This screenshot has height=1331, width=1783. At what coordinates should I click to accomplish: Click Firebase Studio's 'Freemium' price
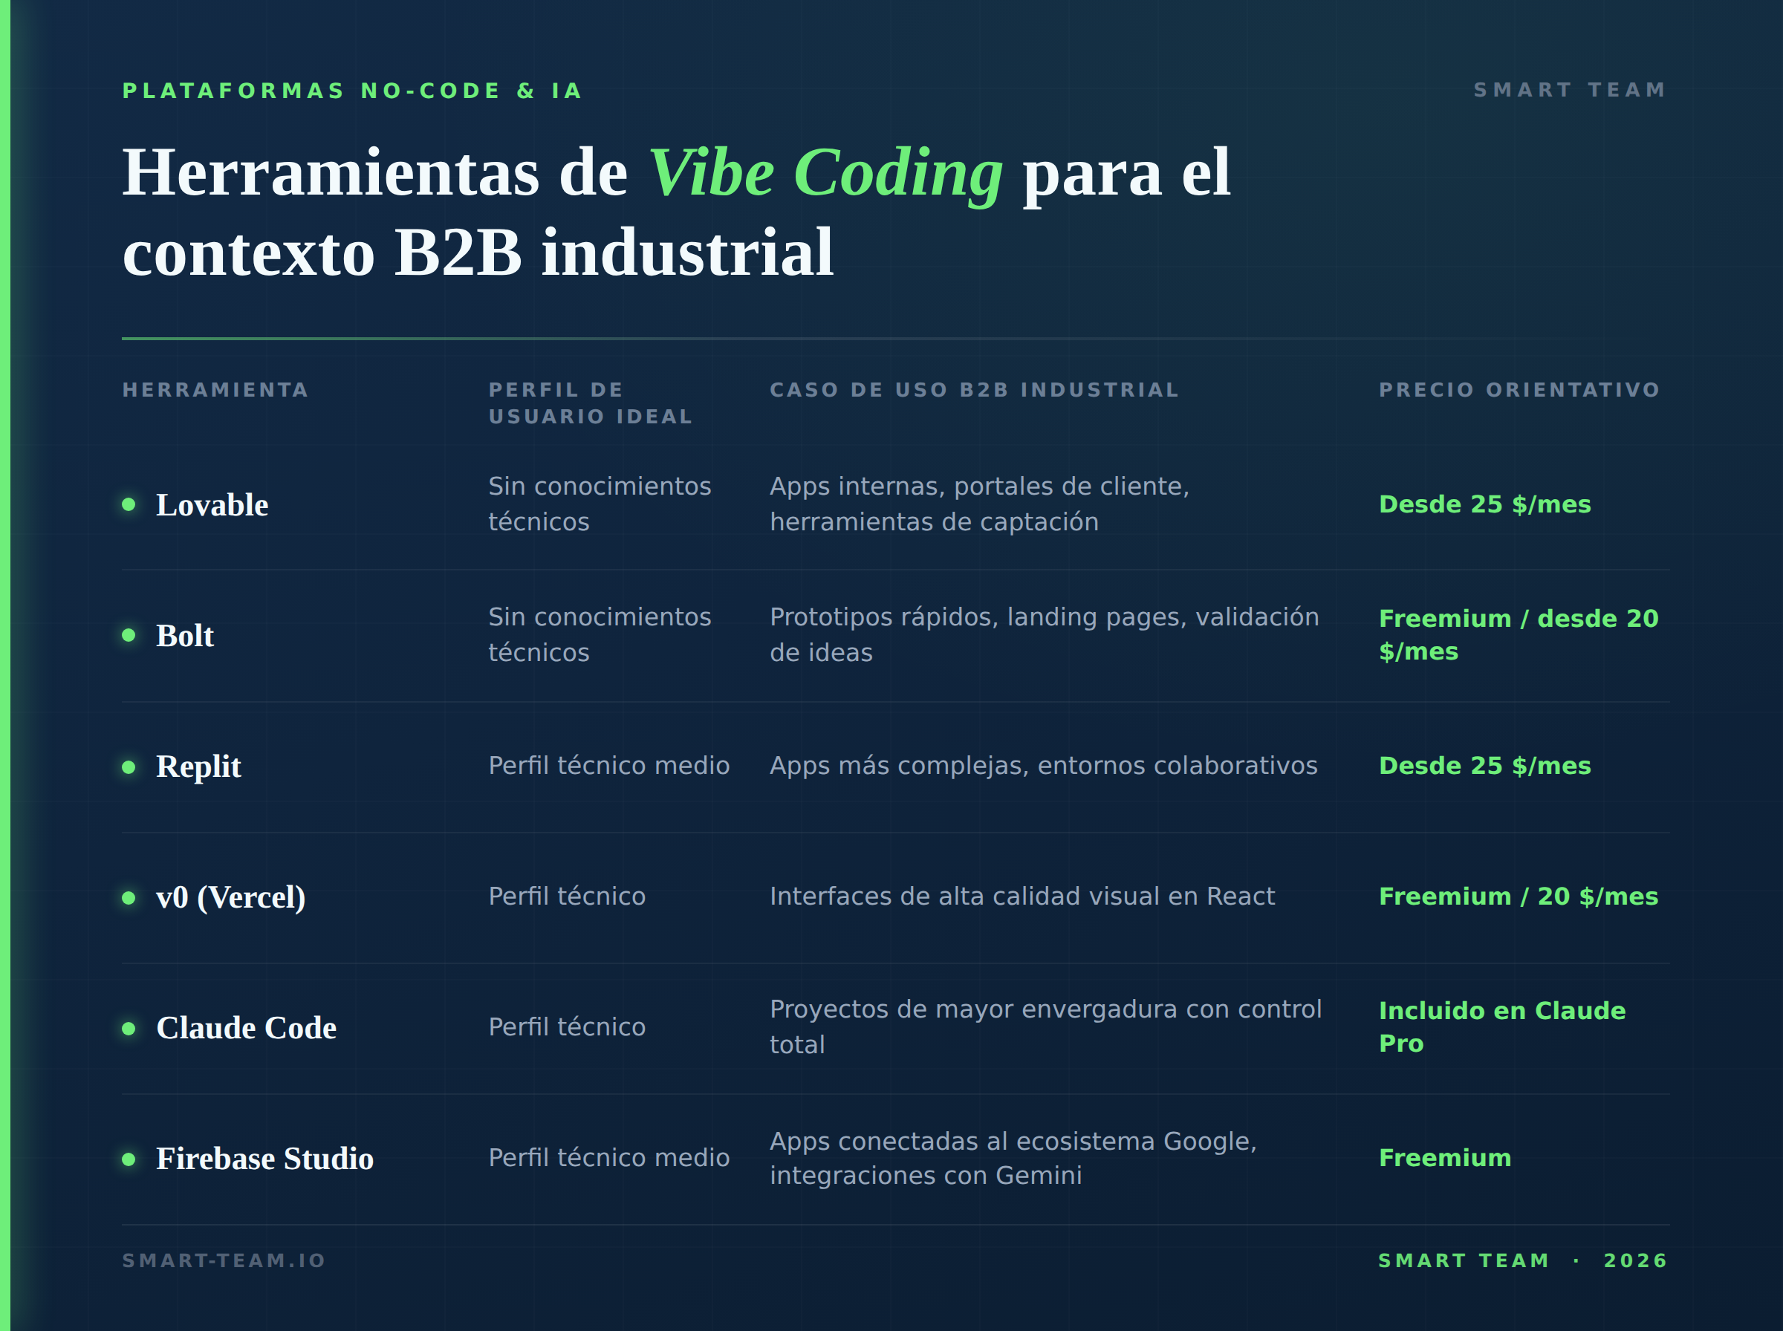coord(1445,1158)
